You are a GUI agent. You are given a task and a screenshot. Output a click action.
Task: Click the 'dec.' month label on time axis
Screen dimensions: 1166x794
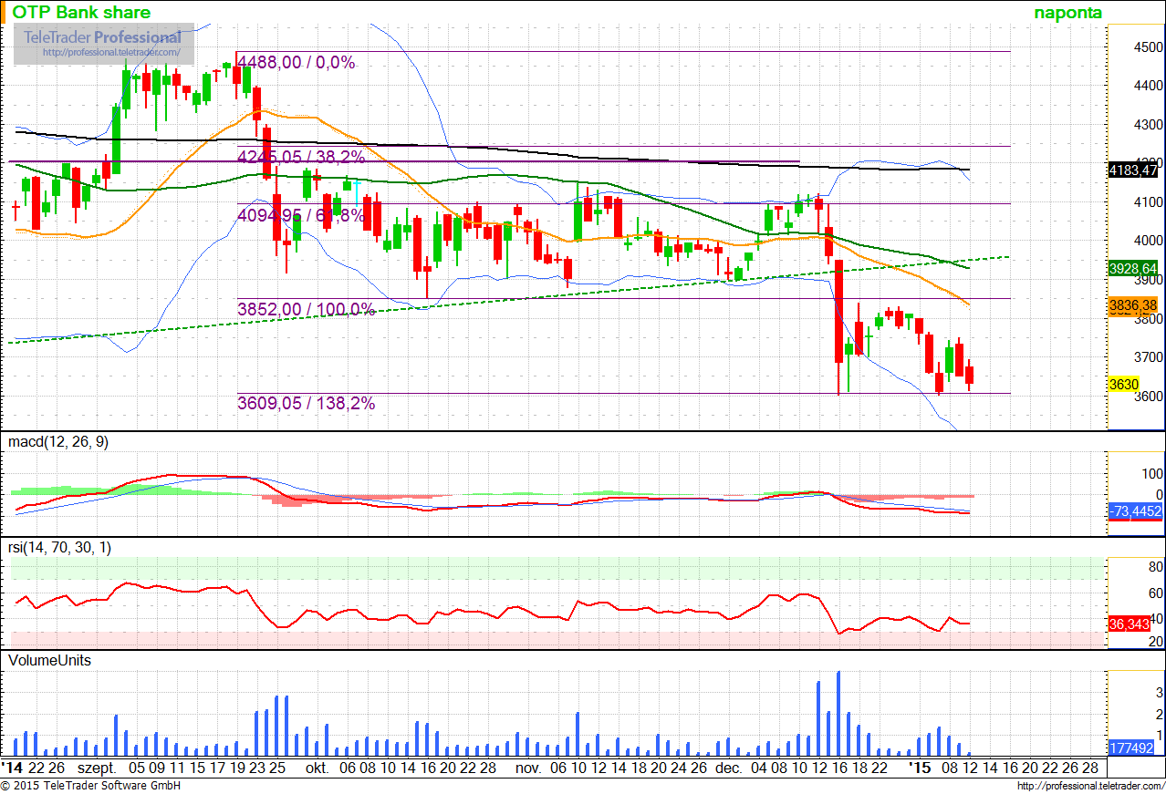pyautogui.click(x=728, y=769)
